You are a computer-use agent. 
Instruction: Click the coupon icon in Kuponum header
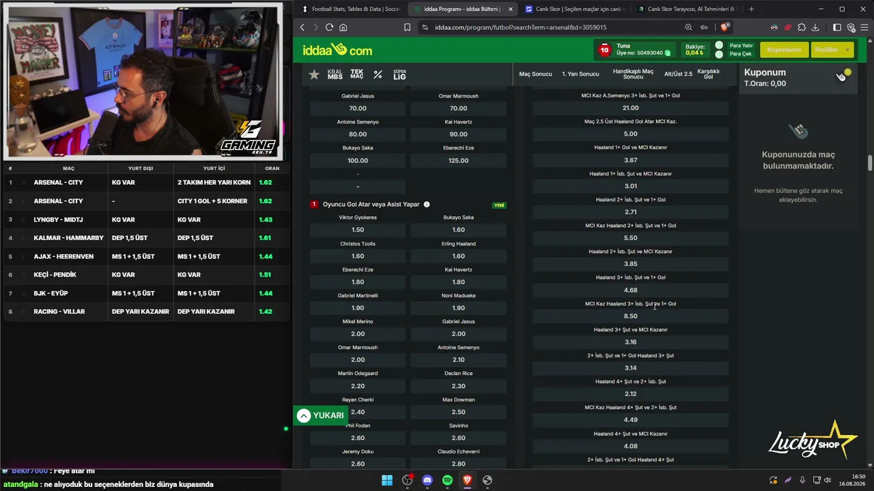(843, 76)
